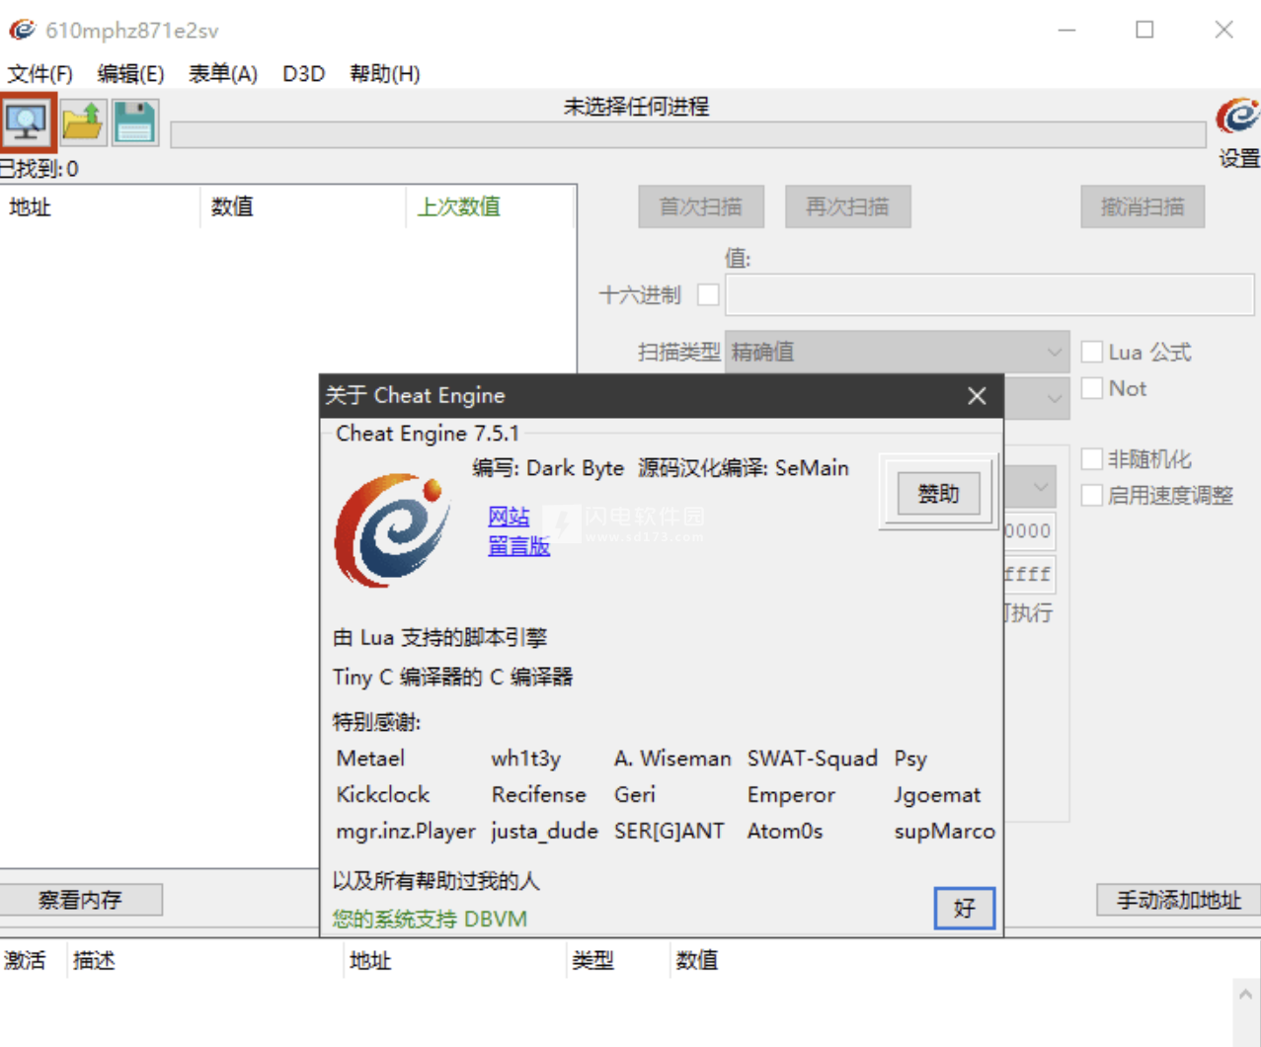
Task: Toggle the 十六进制 hexadecimal checkbox
Action: (708, 294)
